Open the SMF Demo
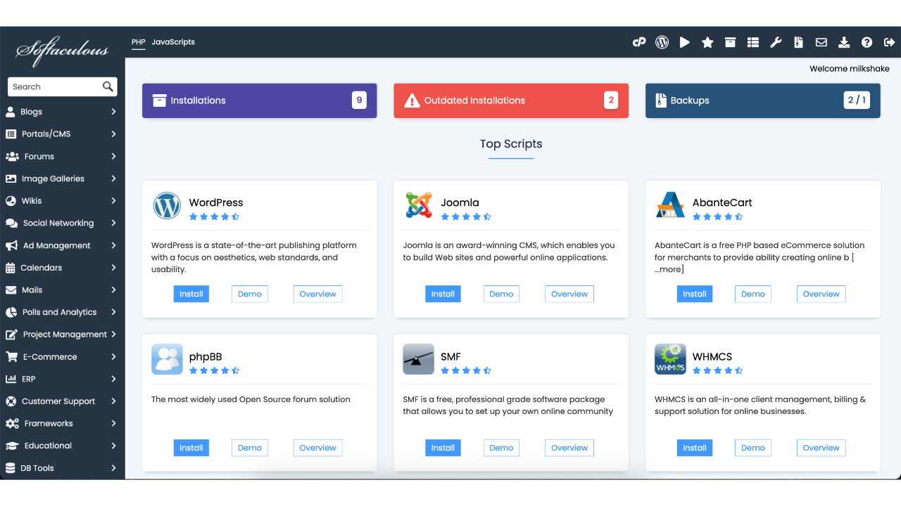The image size is (901, 506). tap(501, 448)
